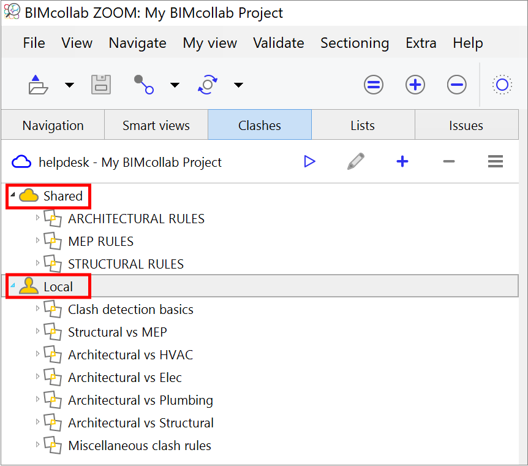Click helpdesk - My BIMcollab Project label
The image size is (528, 466).
[x=130, y=162]
